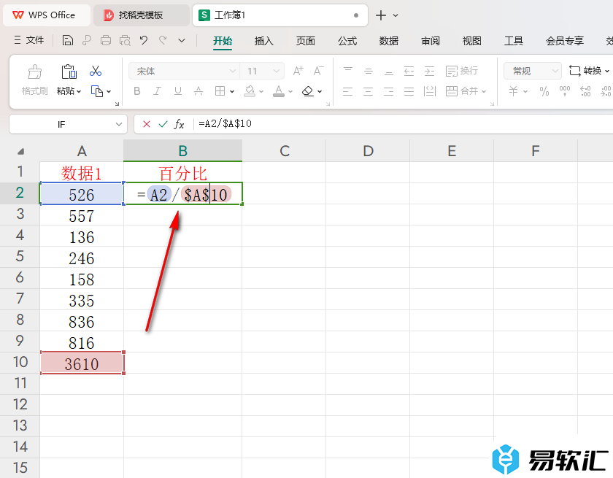Click the Cut scissors icon
The width and height of the screenshot is (613, 478).
pos(96,71)
